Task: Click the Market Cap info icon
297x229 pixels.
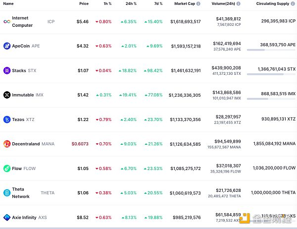Action: pyautogui.click(x=198, y=3)
